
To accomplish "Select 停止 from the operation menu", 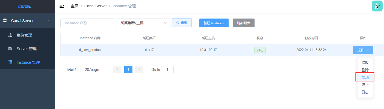I will pos(365,85).
